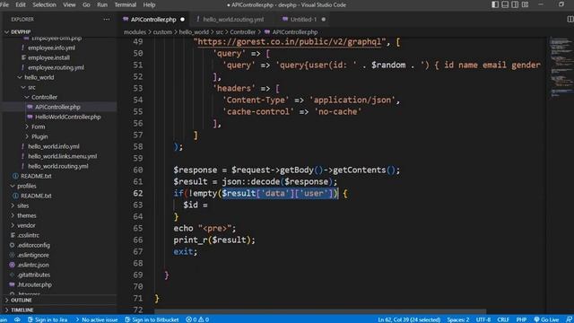Open .csslintrc file
This screenshot has width=574, height=323.
[28, 235]
